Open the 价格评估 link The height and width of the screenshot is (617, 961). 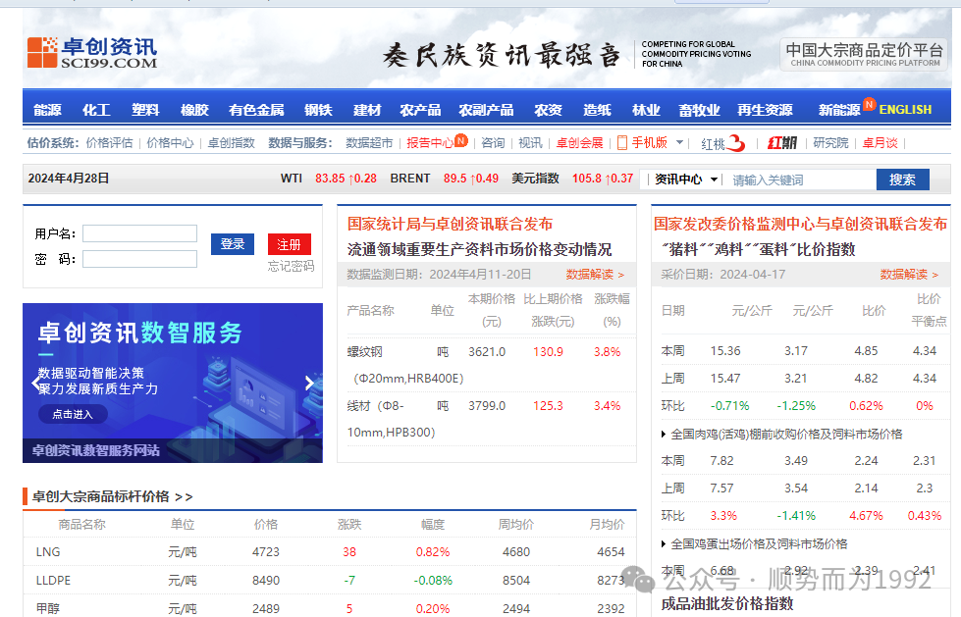(109, 143)
